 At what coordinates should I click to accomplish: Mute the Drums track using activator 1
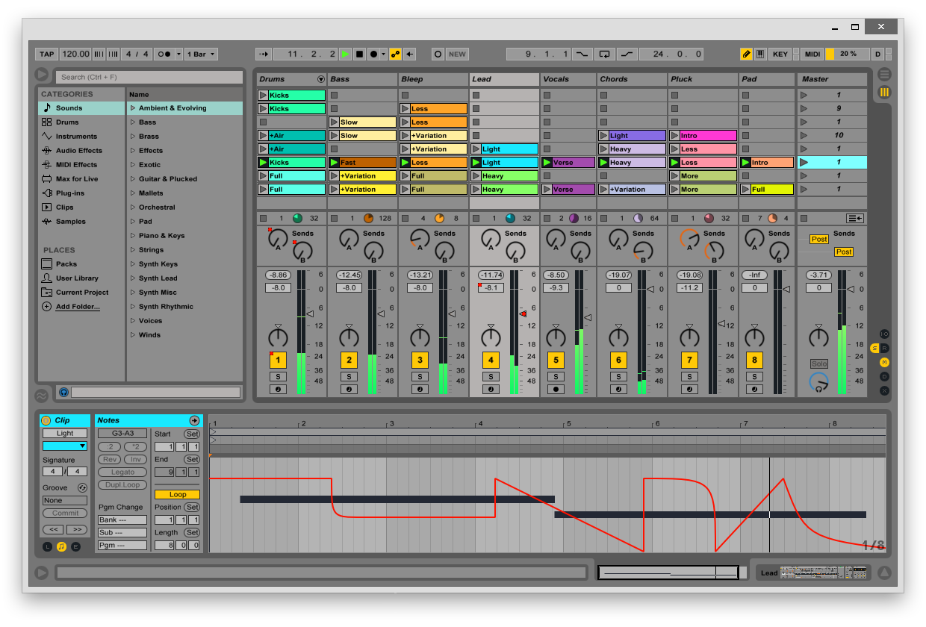[x=278, y=360]
